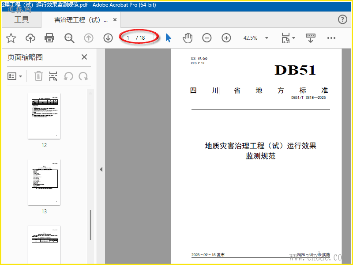Click the 'ICS 07.060' text on the page
This screenshot has height=265, width=353.
click(x=199, y=59)
